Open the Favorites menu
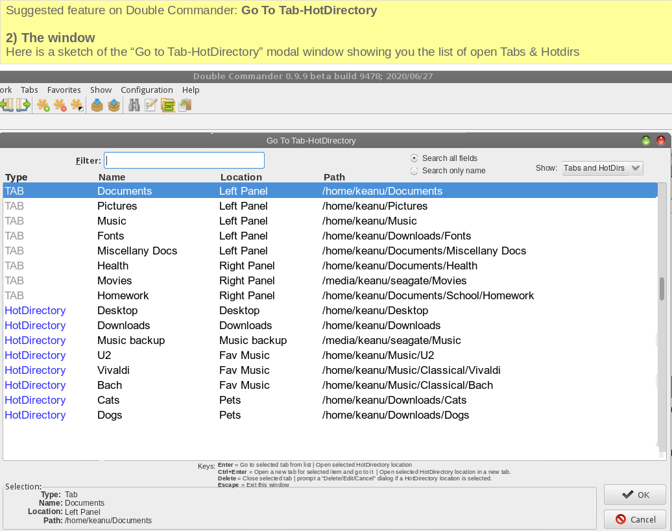The width and height of the screenshot is (672, 531). click(64, 90)
